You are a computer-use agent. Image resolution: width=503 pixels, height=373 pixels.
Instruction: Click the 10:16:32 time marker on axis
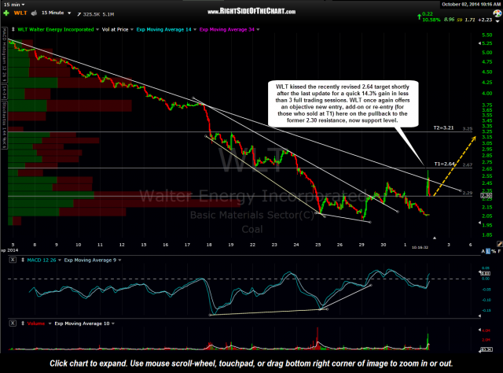click(420, 247)
